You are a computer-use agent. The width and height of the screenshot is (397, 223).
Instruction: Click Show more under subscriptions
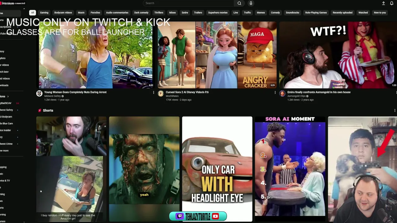point(4,151)
